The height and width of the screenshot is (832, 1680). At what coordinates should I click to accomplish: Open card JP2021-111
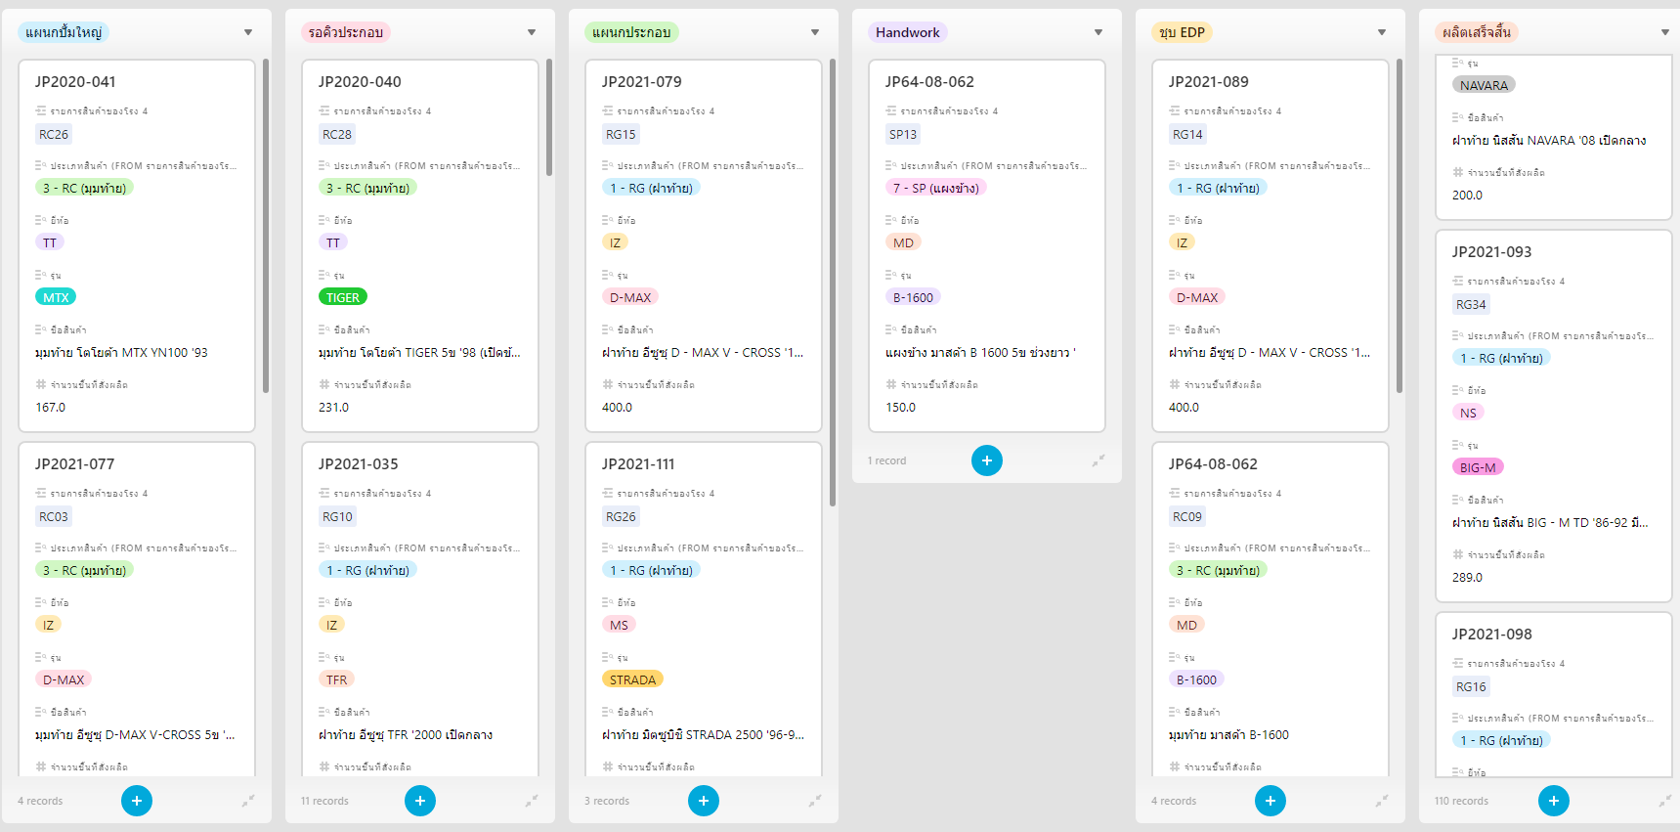704,609
